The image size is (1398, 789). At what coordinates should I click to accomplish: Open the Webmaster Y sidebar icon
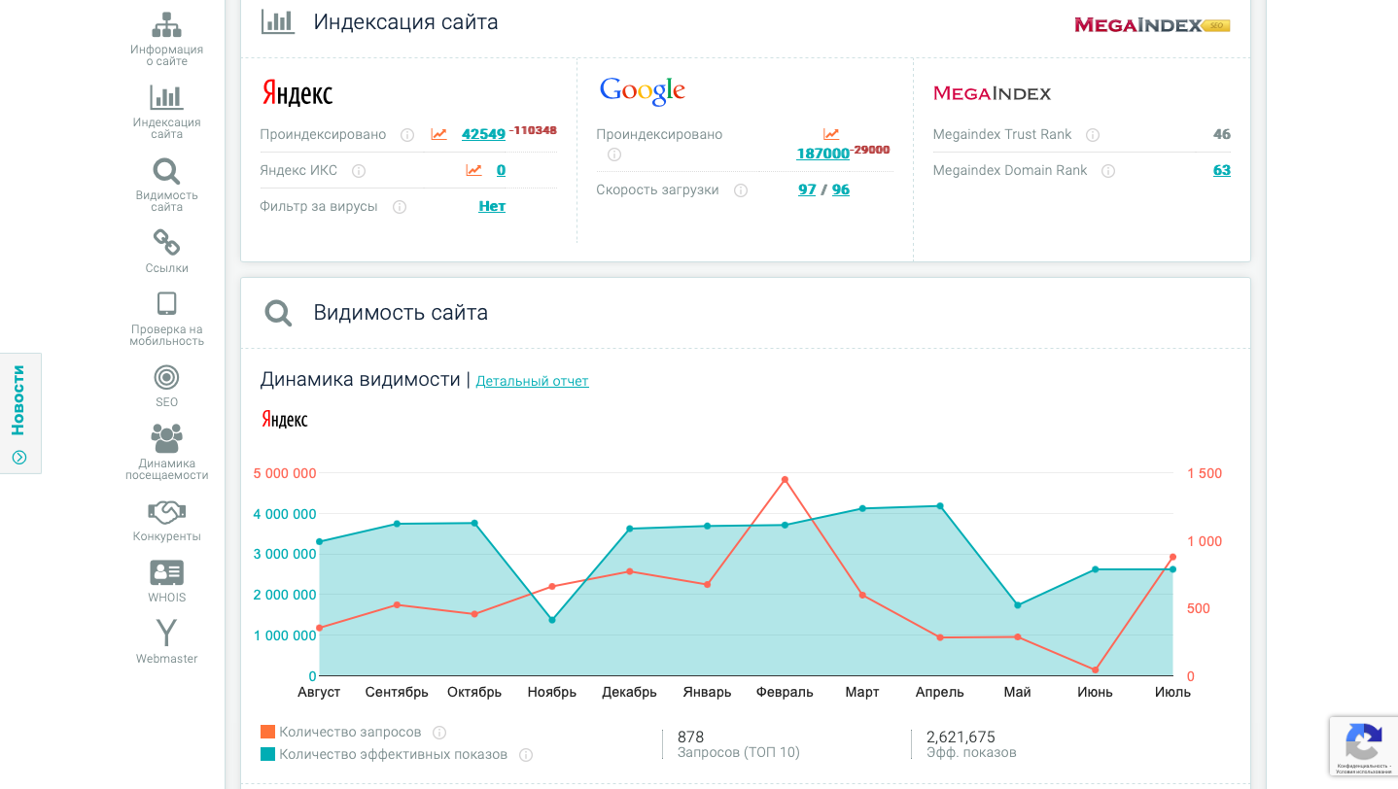pyautogui.click(x=166, y=634)
